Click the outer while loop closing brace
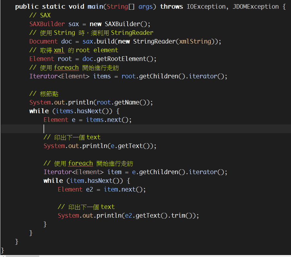 (x=31, y=233)
